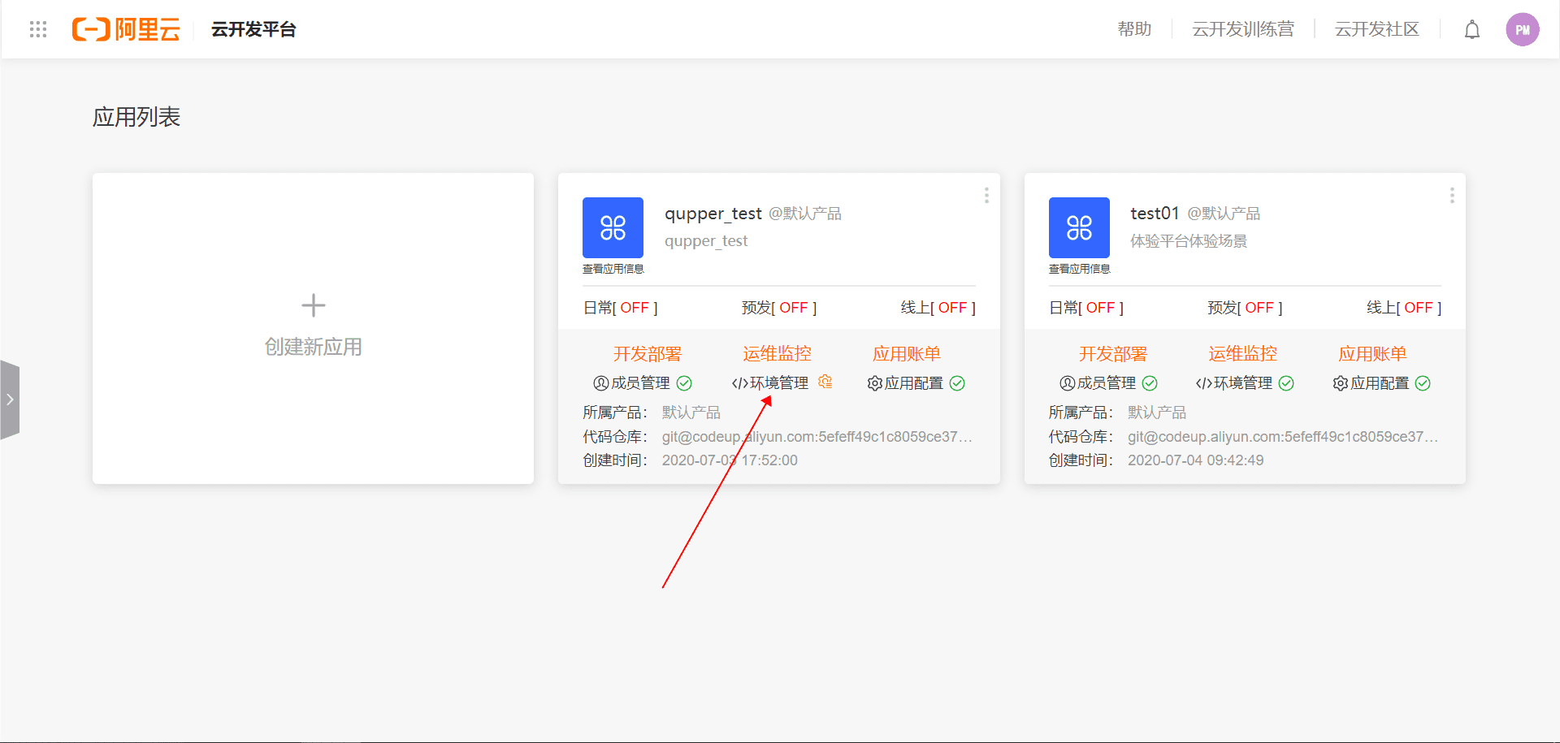Click the 应用列表 page heading

pos(136,117)
